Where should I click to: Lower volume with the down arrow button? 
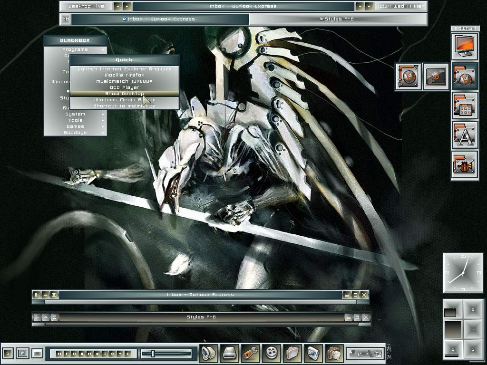coord(127,354)
